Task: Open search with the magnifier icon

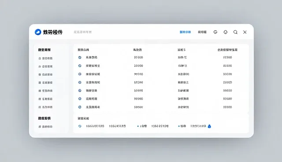Action: (x=235, y=32)
